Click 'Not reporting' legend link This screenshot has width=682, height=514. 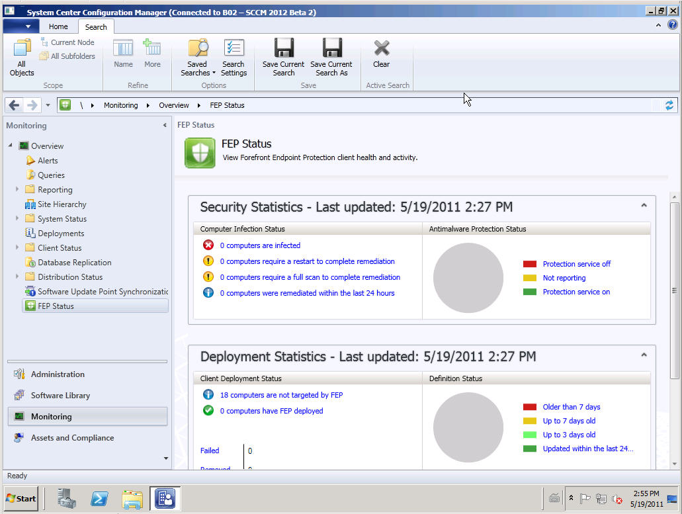(x=564, y=278)
